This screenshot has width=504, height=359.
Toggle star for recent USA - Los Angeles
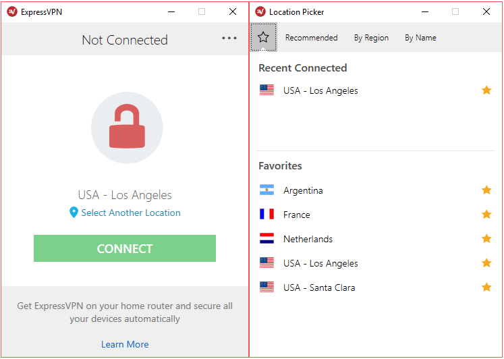pos(486,90)
